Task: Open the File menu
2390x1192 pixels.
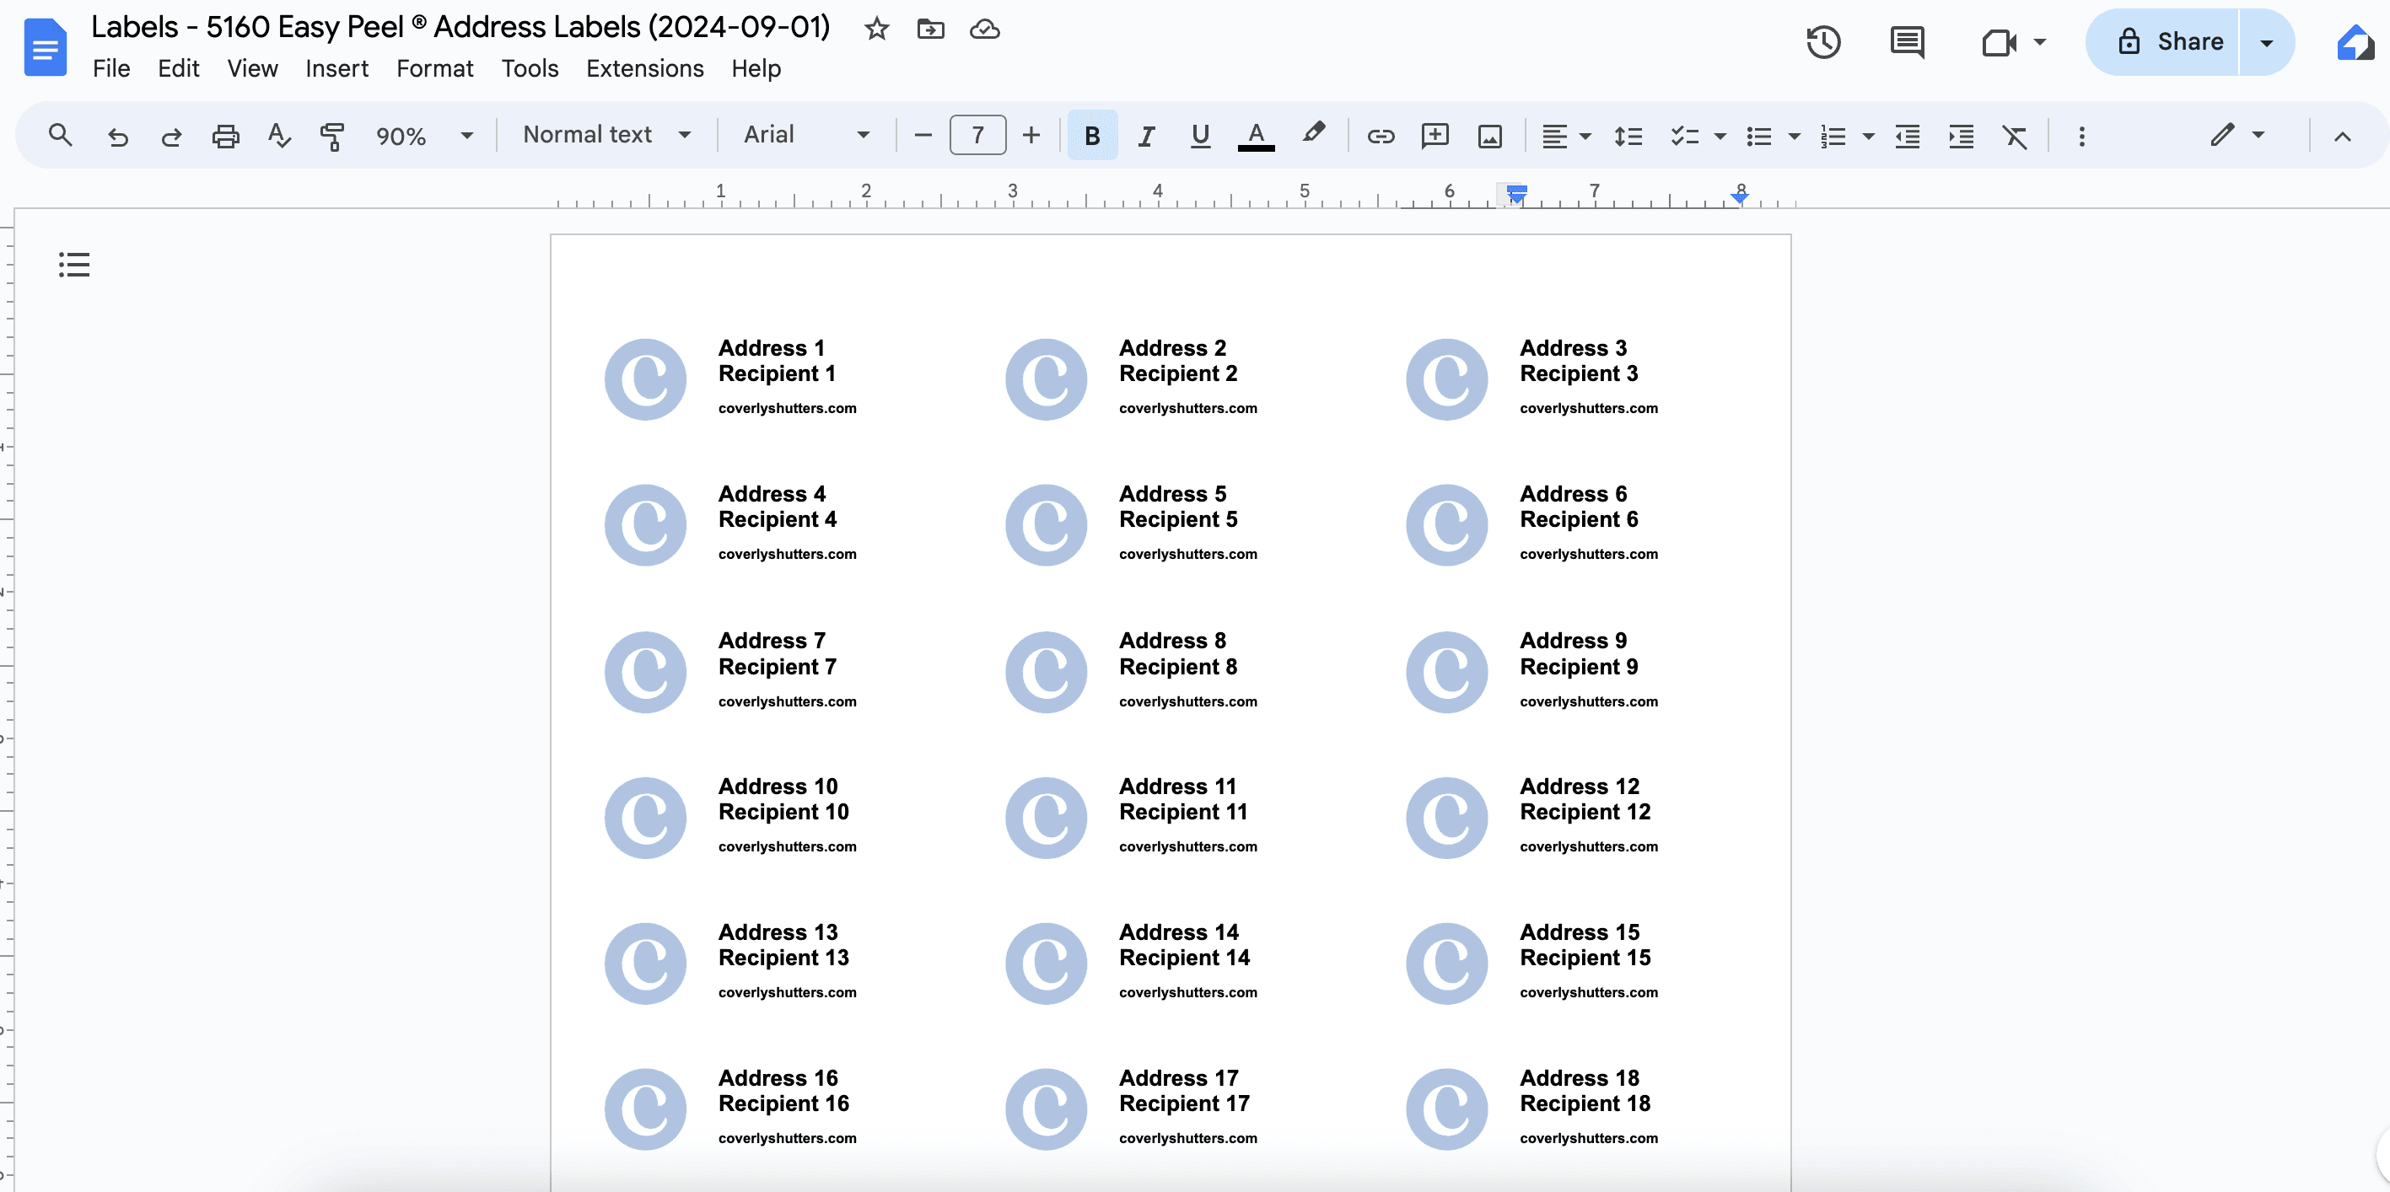Action: (x=110, y=68)
